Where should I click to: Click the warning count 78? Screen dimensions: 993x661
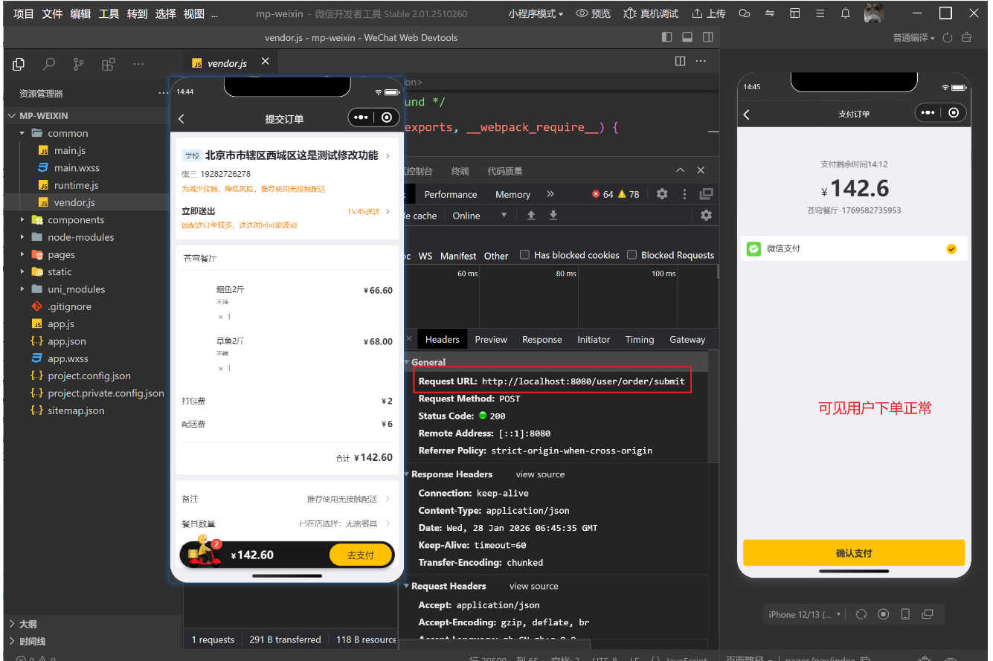(629, 194)
